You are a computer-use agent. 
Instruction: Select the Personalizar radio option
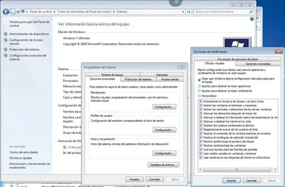coord(199,96)
